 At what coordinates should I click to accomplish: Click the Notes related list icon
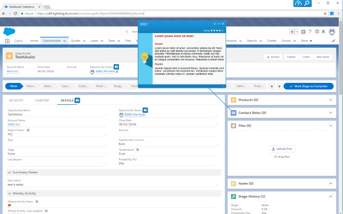click(x=234, y=184)
